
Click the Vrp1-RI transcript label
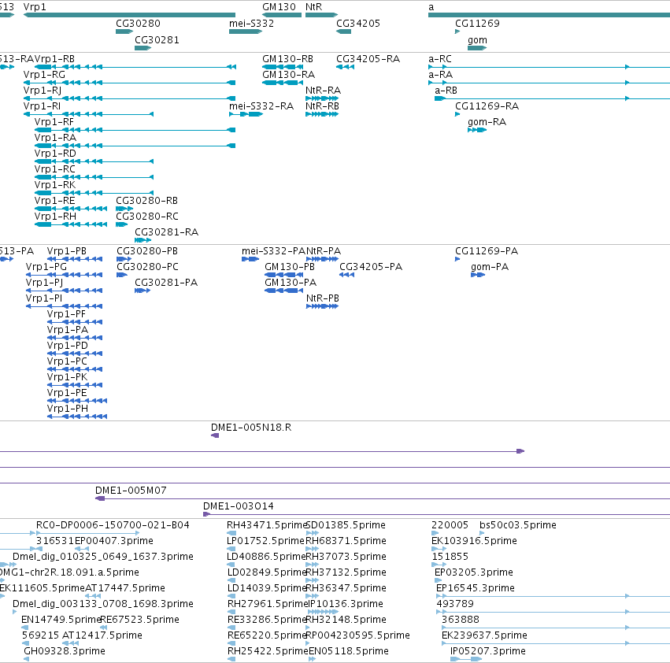[x=42, y=106]
